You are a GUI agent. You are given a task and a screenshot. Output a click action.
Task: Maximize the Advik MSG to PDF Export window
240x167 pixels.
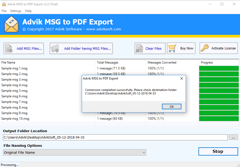click(x=222, y=4)
